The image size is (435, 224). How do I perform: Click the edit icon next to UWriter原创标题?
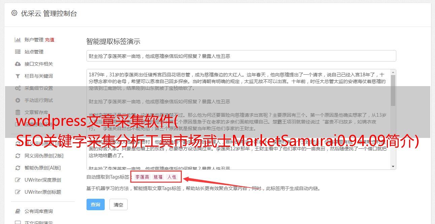[18, 192]
